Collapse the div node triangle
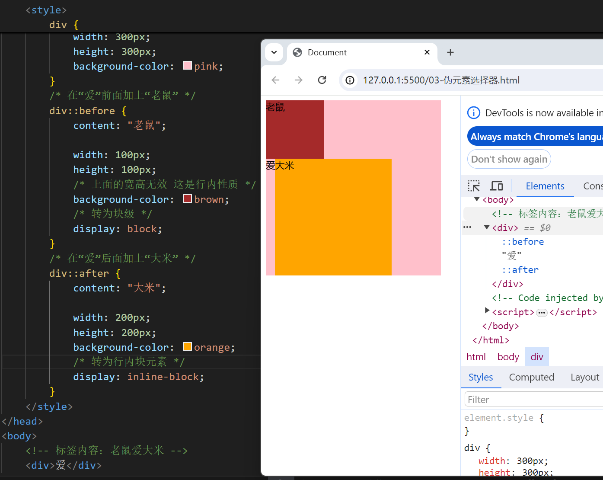603x480 pixels. click(487, 227)
